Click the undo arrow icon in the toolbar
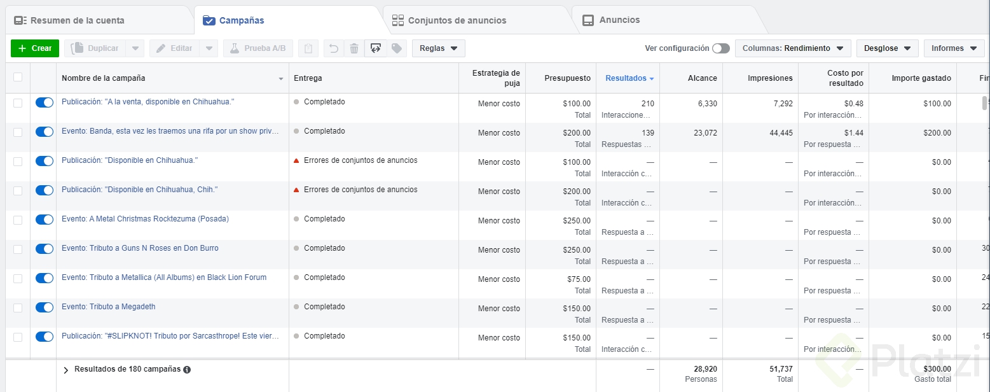 (x=333, y=48)
